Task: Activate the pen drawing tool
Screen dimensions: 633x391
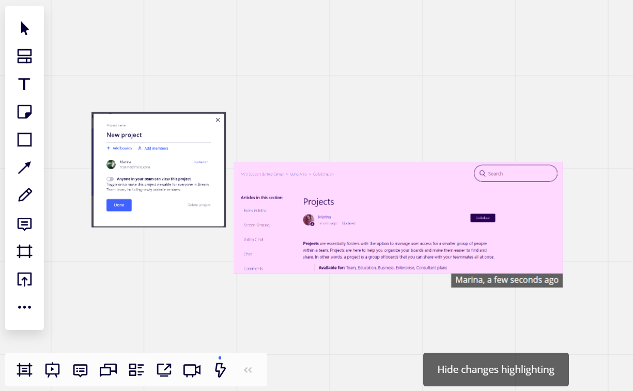Action: pyautogui.click(x=24, y=195)
